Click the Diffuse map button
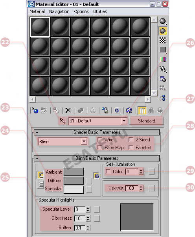The image size is (195, 237). coord(89,181)
